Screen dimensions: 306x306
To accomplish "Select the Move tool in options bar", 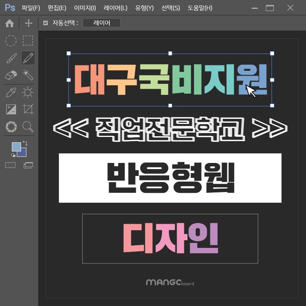I will point(28,23).
